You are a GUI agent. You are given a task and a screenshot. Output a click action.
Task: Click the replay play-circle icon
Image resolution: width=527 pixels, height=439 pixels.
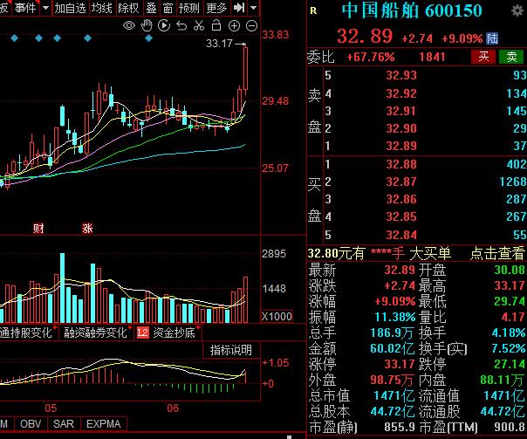[164, 25]
